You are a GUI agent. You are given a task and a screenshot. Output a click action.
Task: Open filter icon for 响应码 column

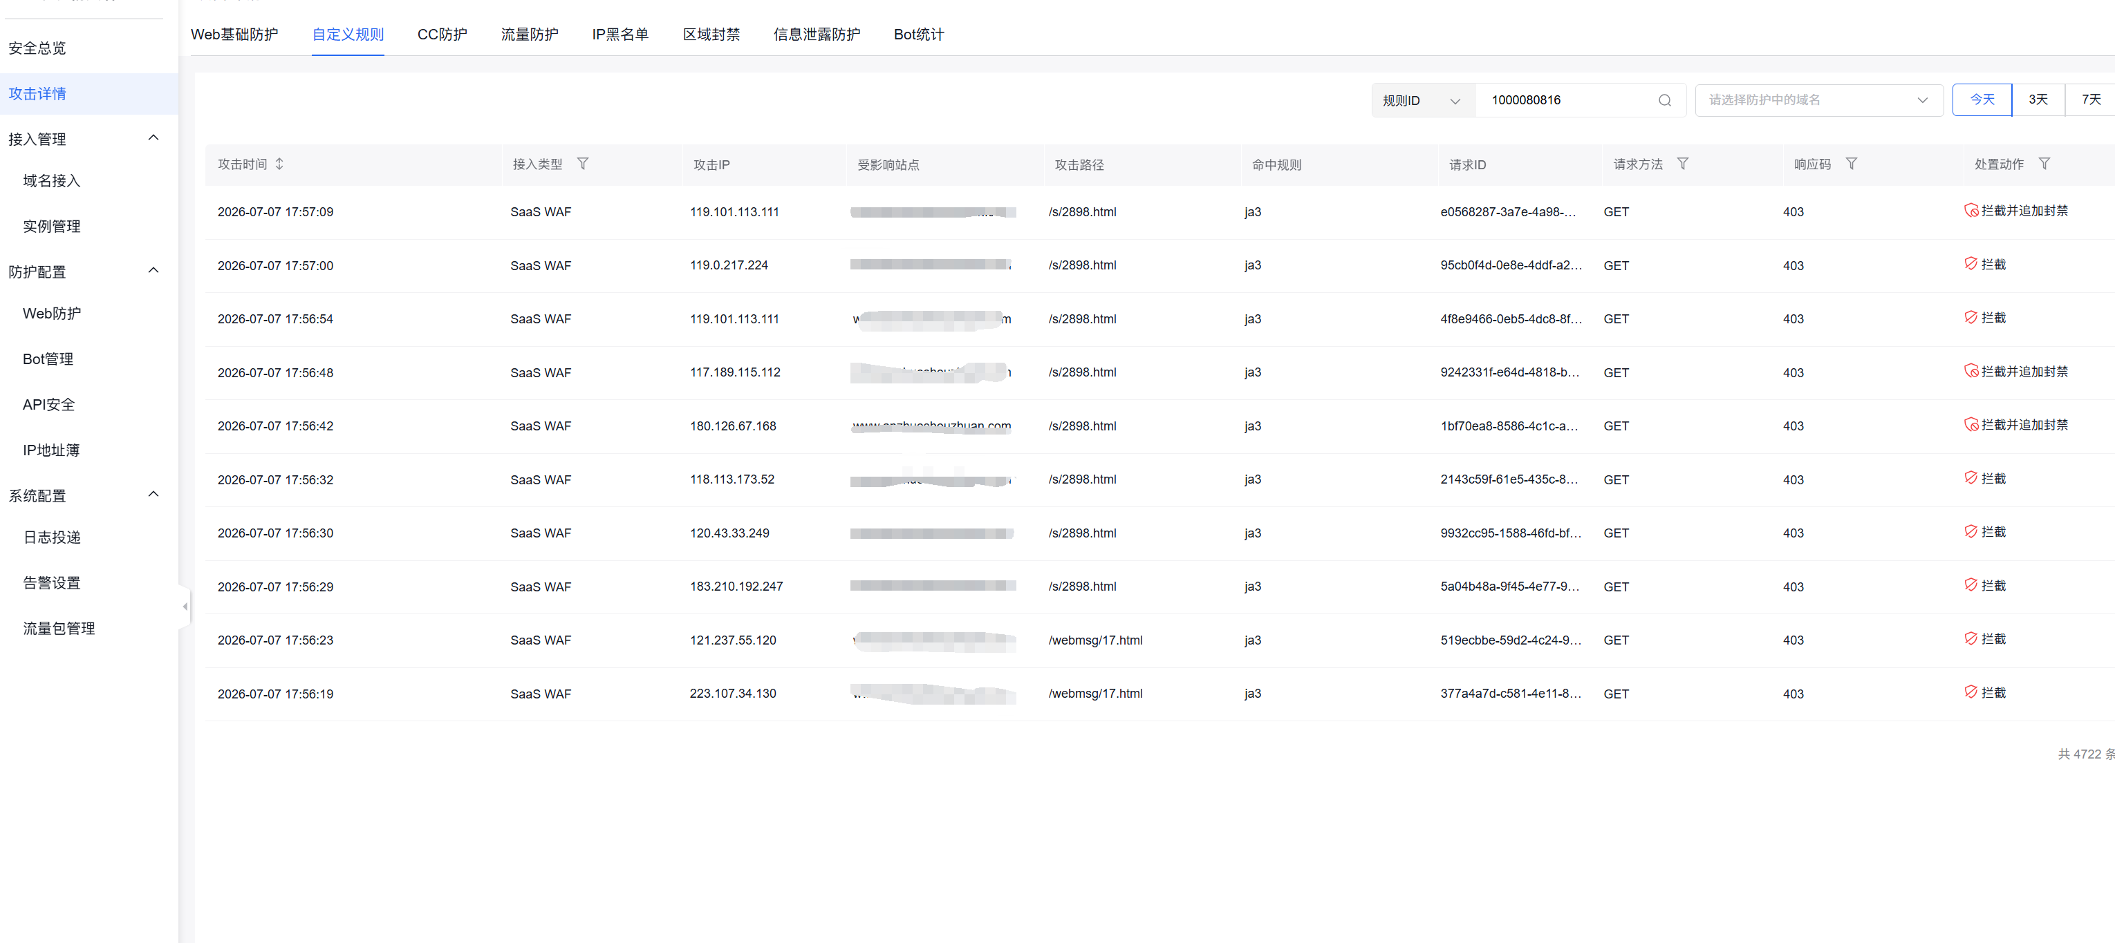(1852, 164)
